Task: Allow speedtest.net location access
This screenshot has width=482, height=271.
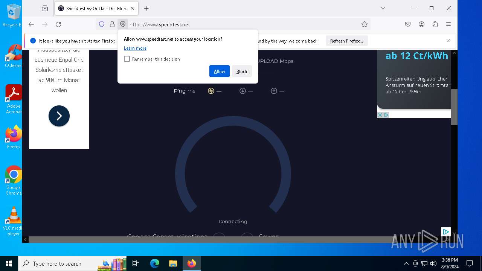Action: pos(219,71)
